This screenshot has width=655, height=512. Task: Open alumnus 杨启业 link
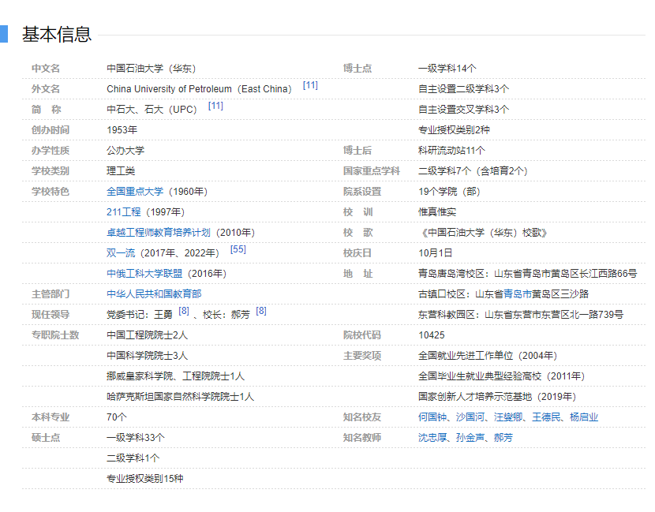click(584, 417)
